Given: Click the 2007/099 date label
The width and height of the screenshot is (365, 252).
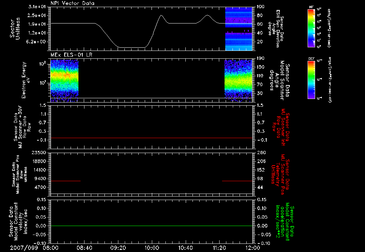Looking at the screenshot, I should [x=24, y=248].
